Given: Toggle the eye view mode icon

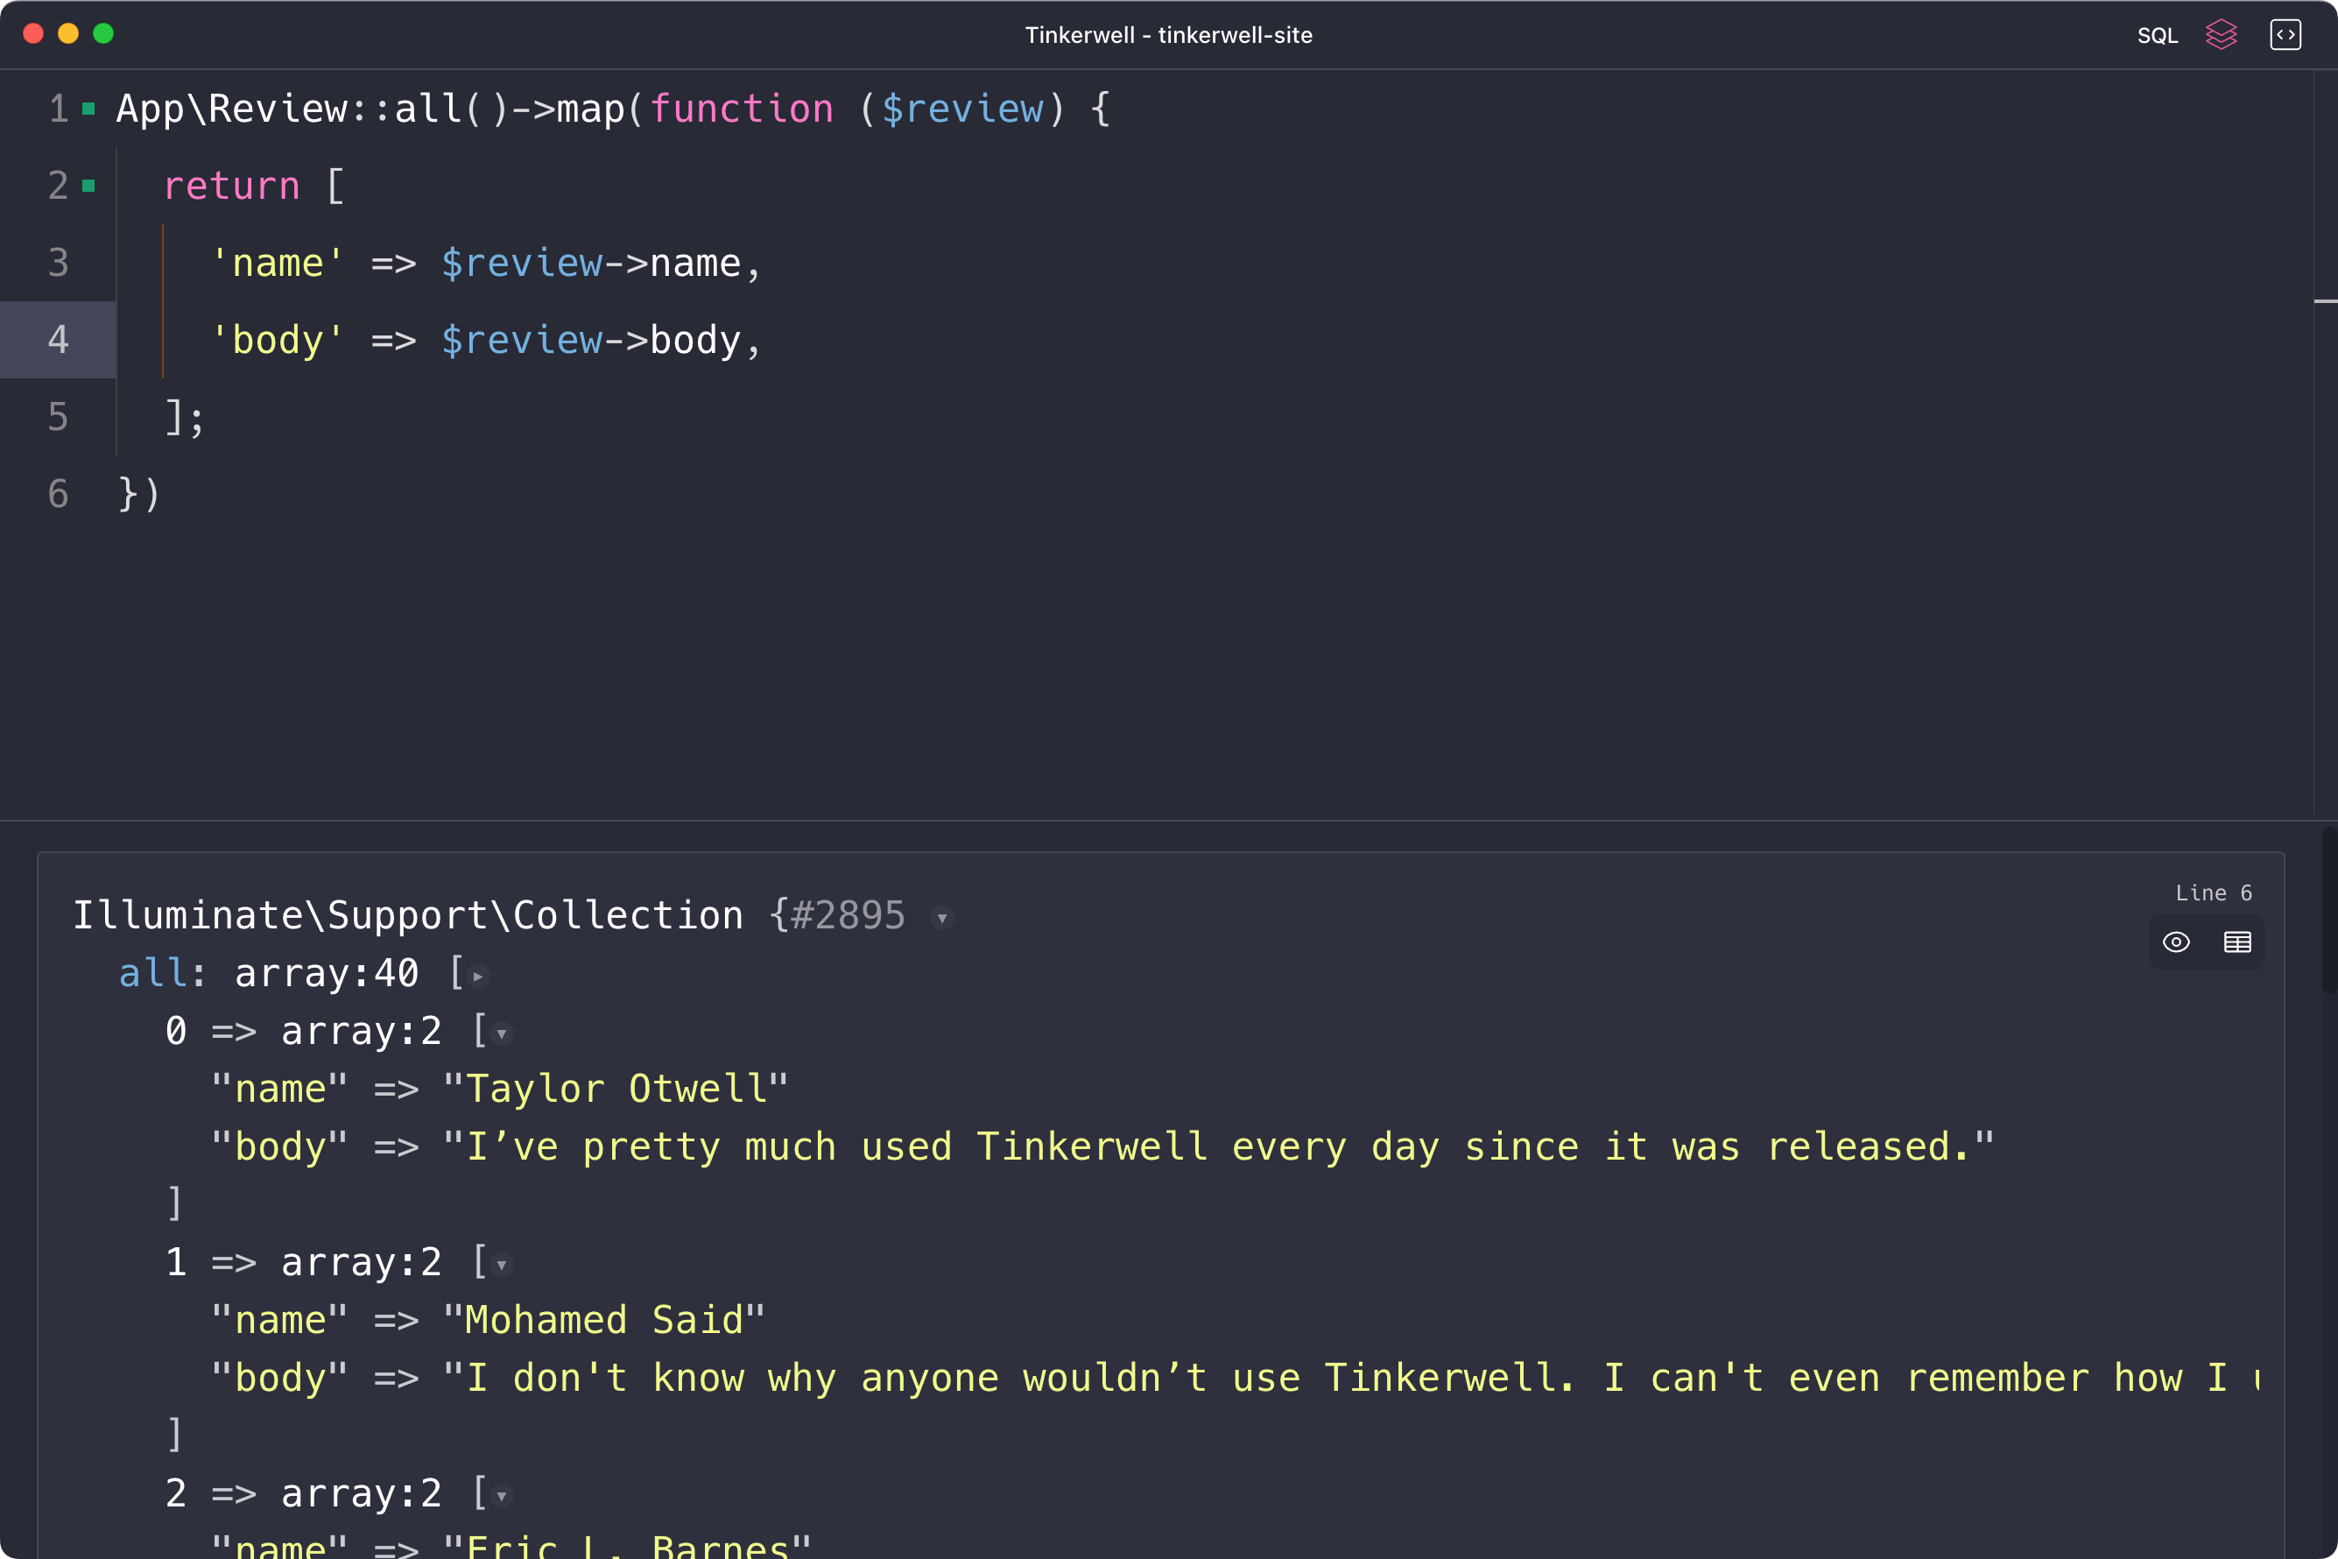Looking at the screenshot, I should point(2176,942).
